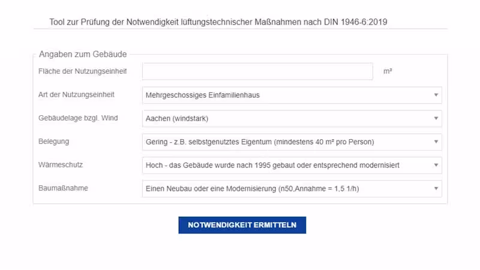480x270 pixels.
Task: Open the Art der Nutzungseinheit dropdown
Action: point(292,95)
